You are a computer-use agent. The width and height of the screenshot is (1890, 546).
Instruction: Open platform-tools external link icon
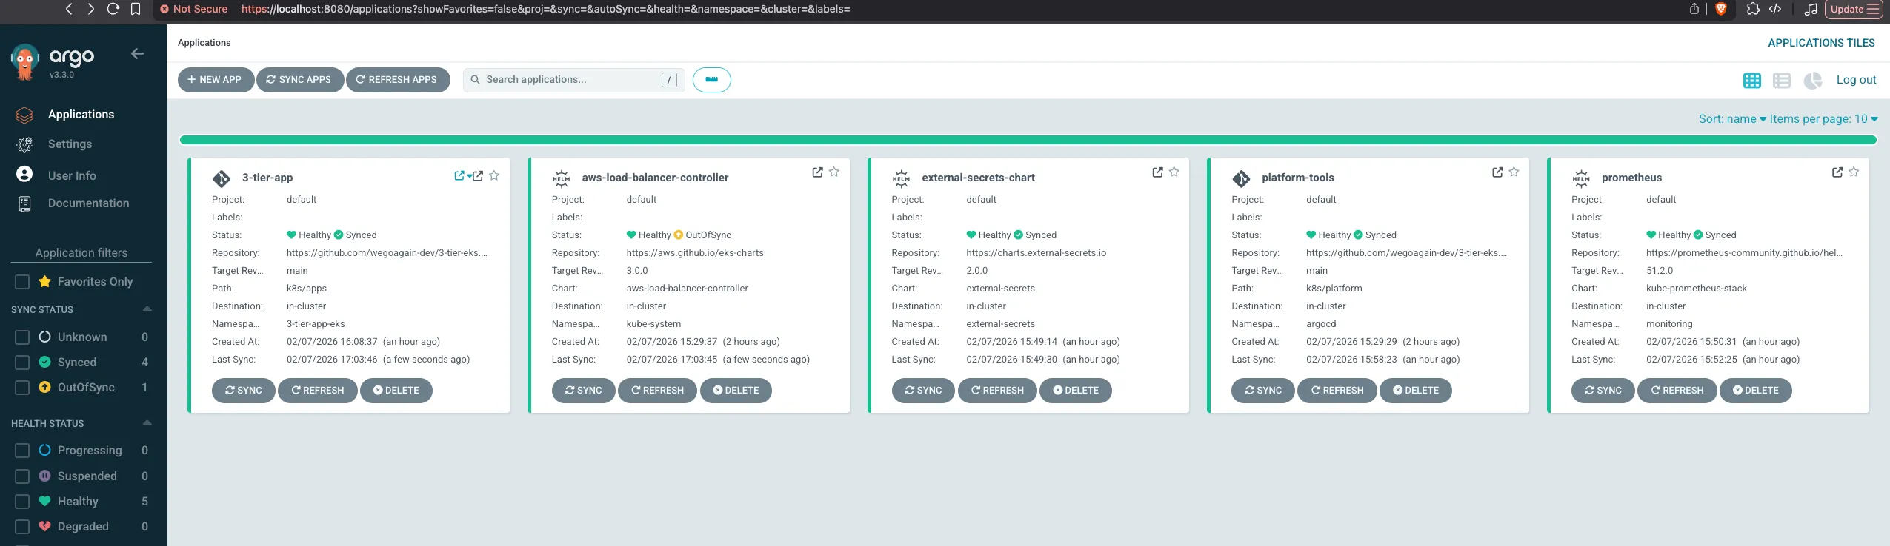(x=1497, y=172)
